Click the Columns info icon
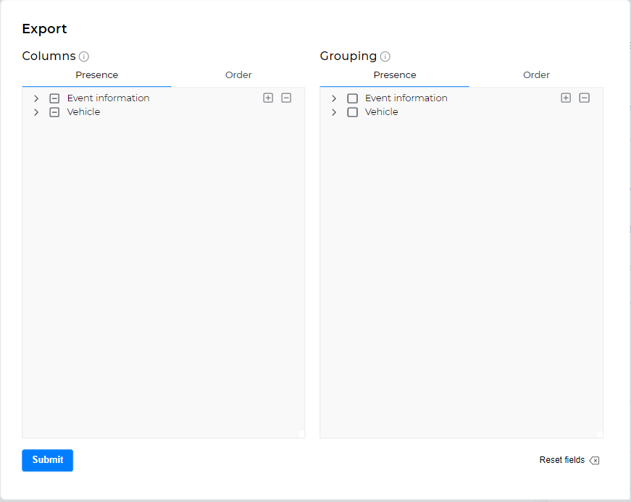The width and height of the screenshot is (631, 502). pos(84,56)
